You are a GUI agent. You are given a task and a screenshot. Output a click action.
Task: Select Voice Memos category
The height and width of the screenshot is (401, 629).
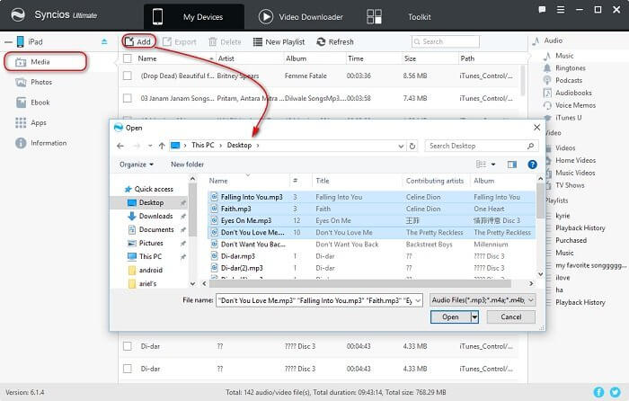tap(575, 105)
